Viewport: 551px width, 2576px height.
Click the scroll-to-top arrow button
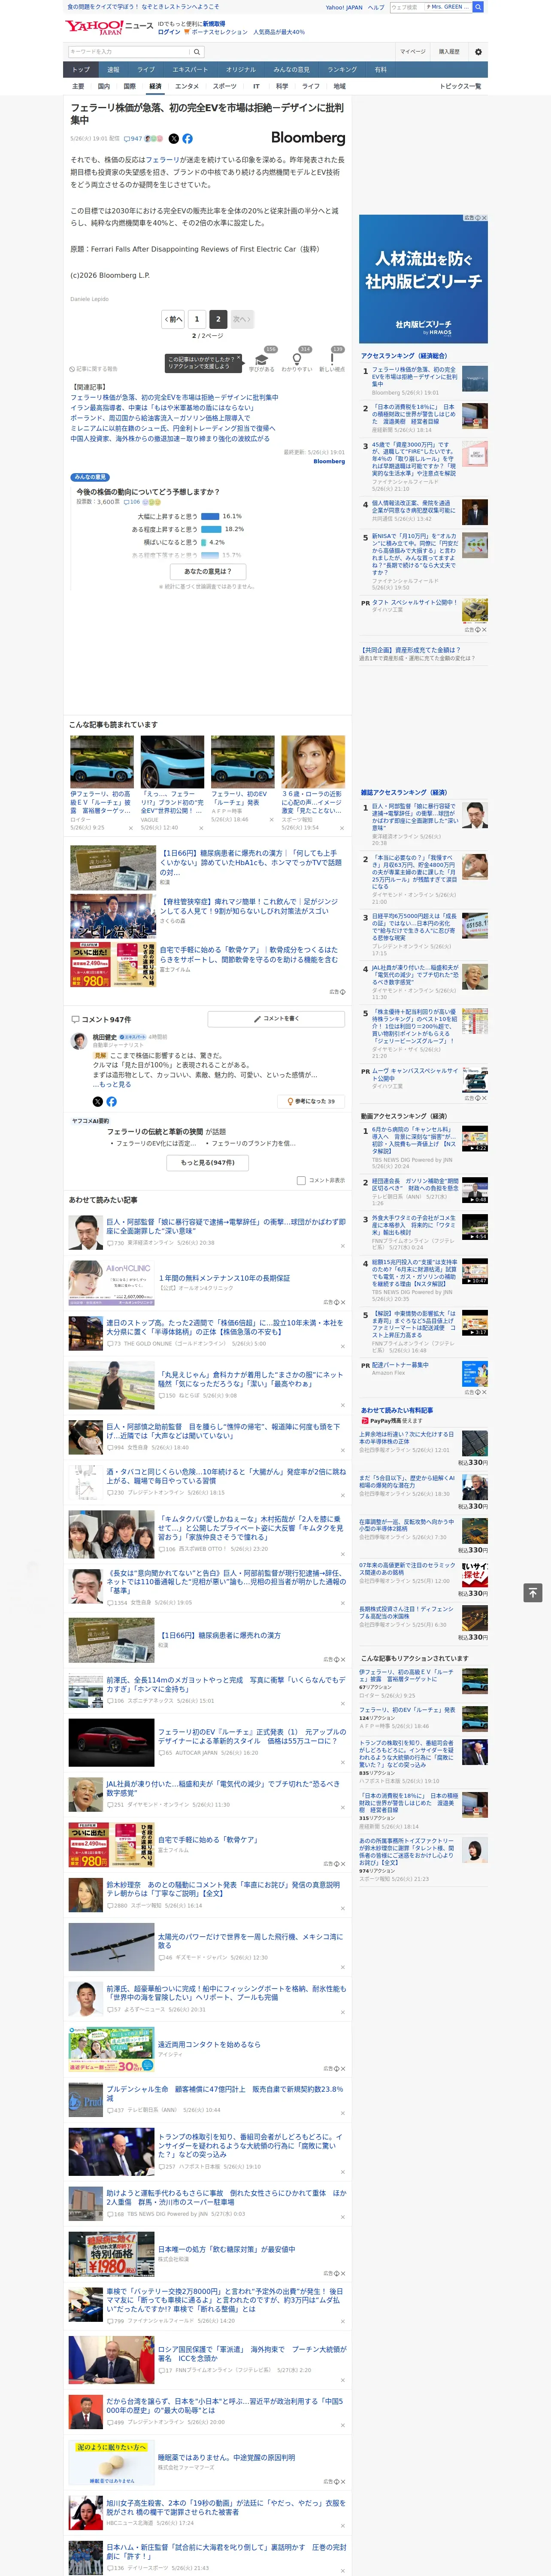(x=533, y=1593)
